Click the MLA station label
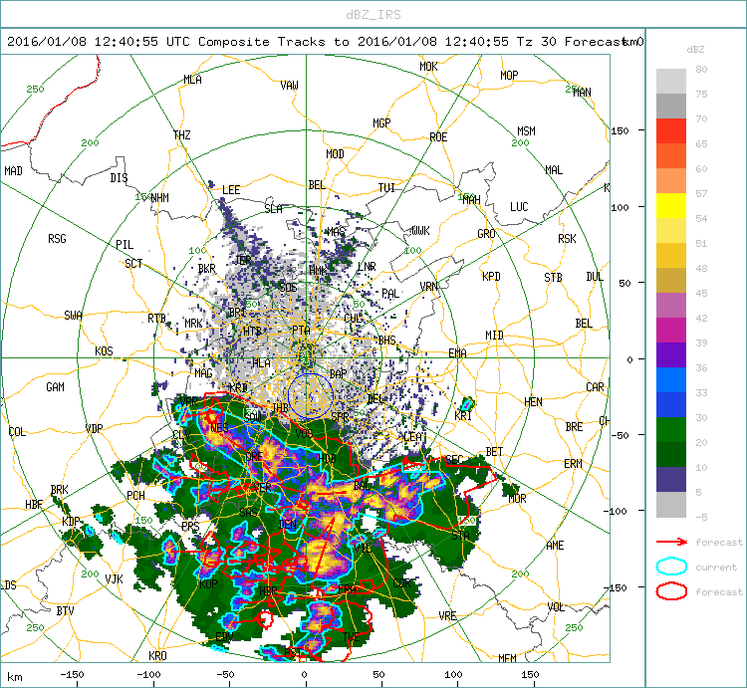Screen dimensions: 747x688 point(192,80)
